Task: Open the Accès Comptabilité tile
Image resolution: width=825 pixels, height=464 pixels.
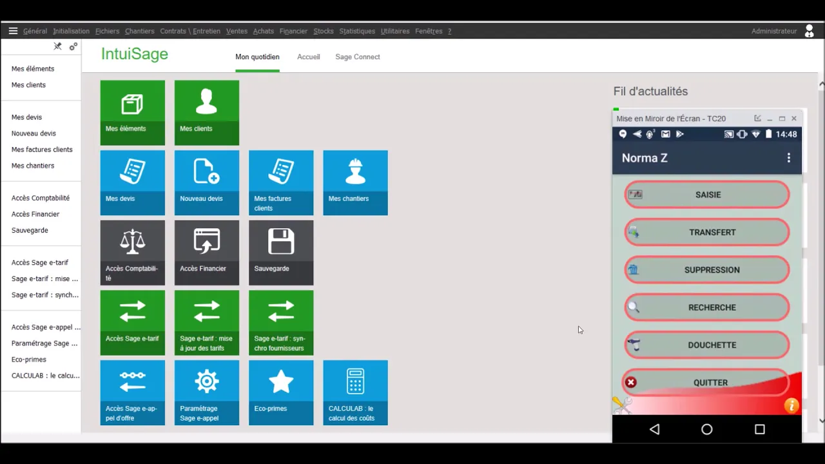Action: pyautogui.click(x=133, y=253)
